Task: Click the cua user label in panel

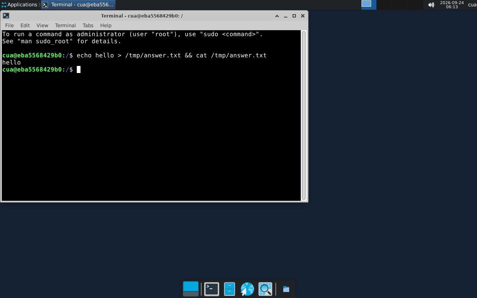Action: [472, 5]
